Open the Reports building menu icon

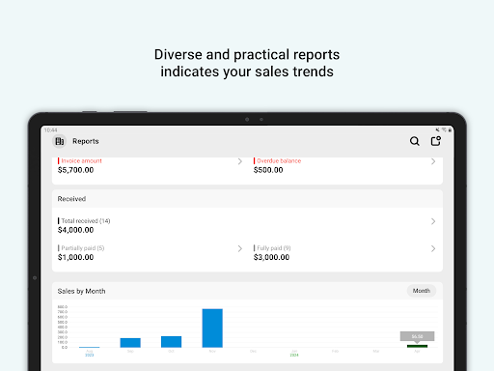pos(60,141)
